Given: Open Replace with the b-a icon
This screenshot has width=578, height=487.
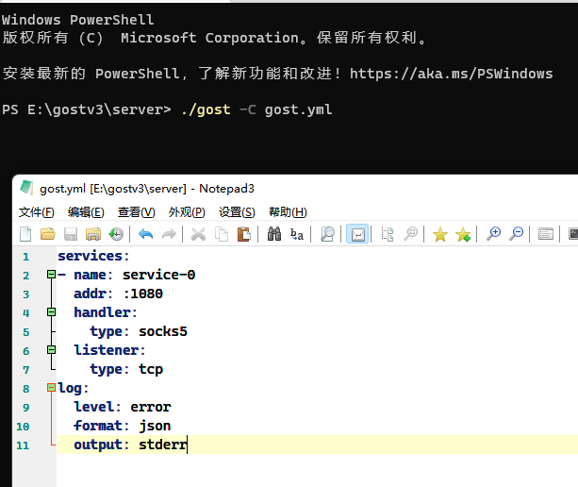Looking at the screenshot, I should pos(297,234).
